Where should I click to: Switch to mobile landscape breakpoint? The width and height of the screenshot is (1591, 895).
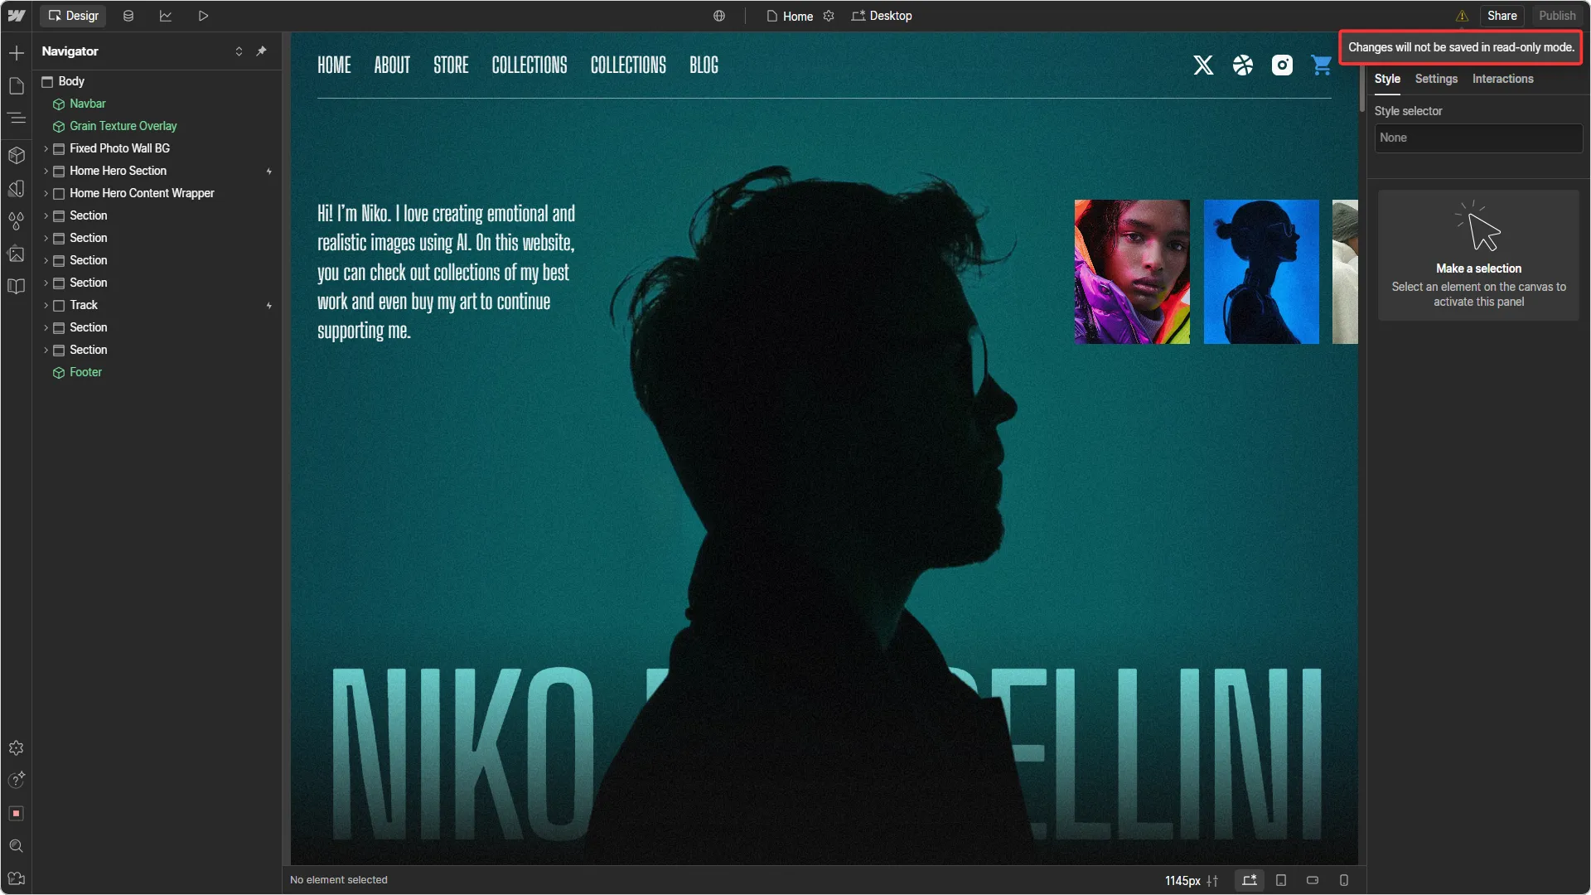(1313, 880)
